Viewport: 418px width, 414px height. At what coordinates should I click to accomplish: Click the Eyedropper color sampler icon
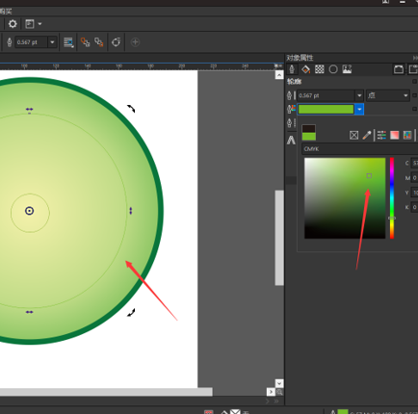coord(367,135)
